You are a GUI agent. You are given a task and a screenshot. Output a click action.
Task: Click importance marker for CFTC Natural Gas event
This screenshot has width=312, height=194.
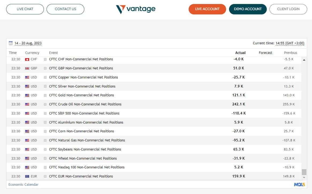click(45, 140)
